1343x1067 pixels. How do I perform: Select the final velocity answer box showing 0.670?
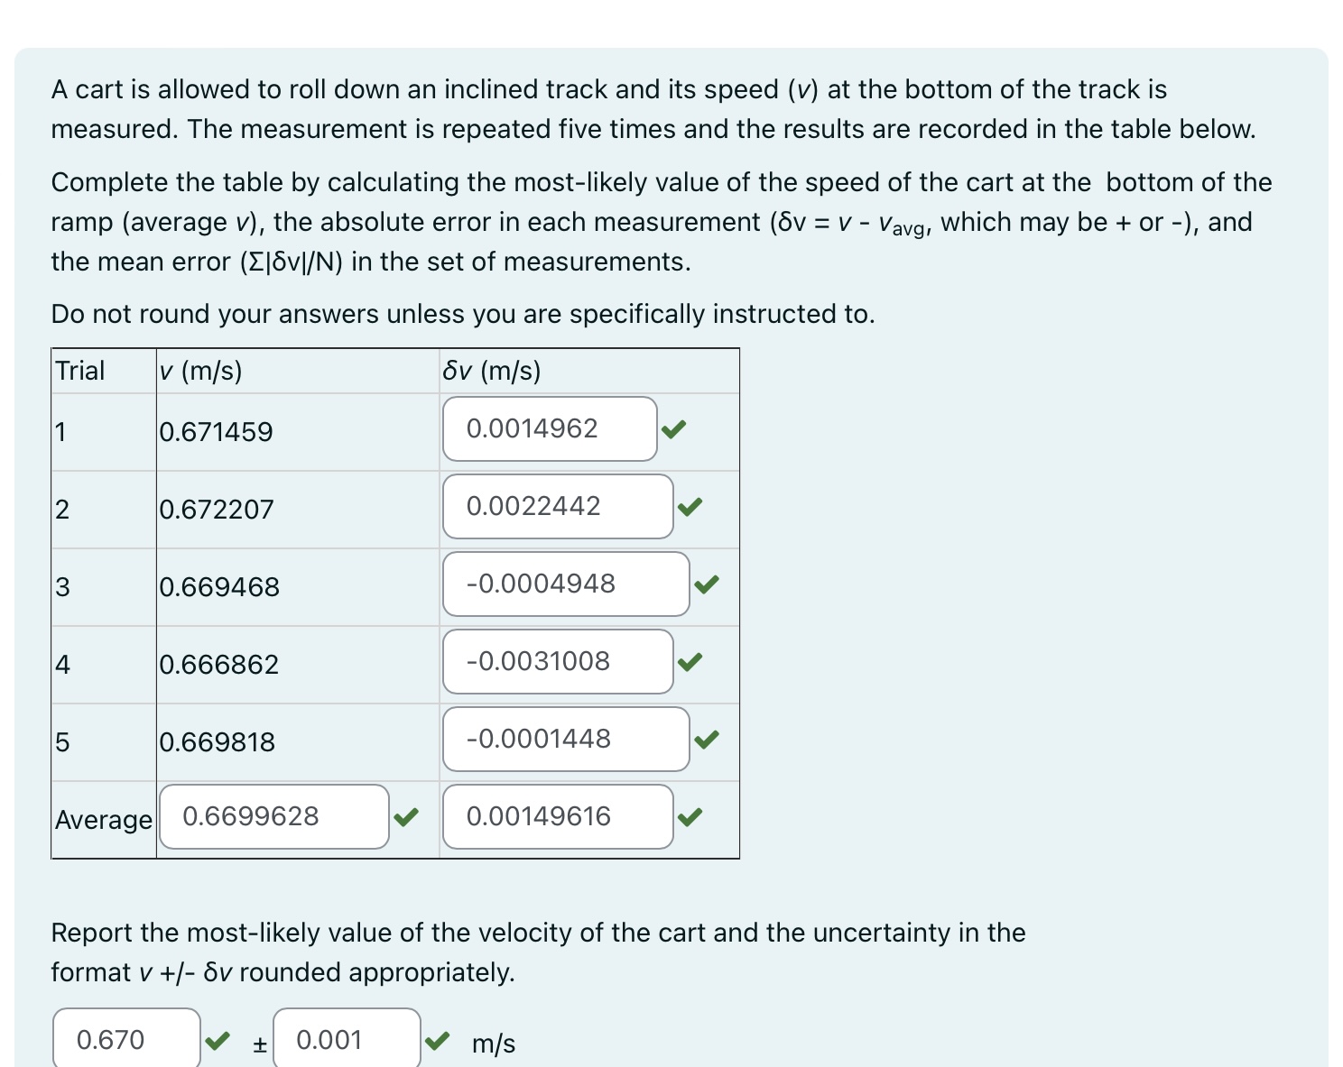tap(125, 1040)
